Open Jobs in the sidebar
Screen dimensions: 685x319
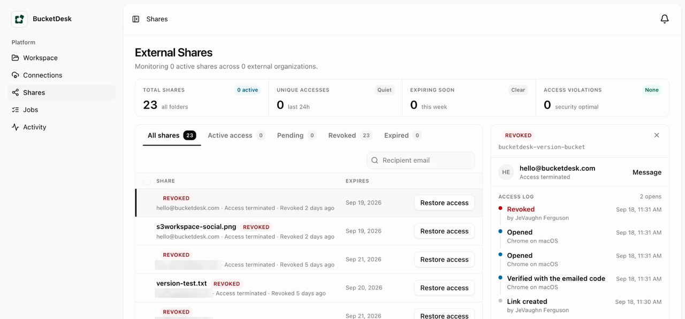(62, 110)
